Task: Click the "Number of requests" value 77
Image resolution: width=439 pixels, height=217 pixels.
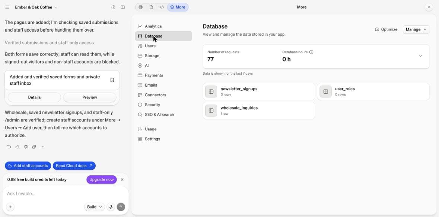Action: coord(210,59)
